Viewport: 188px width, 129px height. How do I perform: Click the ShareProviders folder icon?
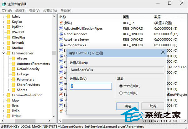coord(13,85)
